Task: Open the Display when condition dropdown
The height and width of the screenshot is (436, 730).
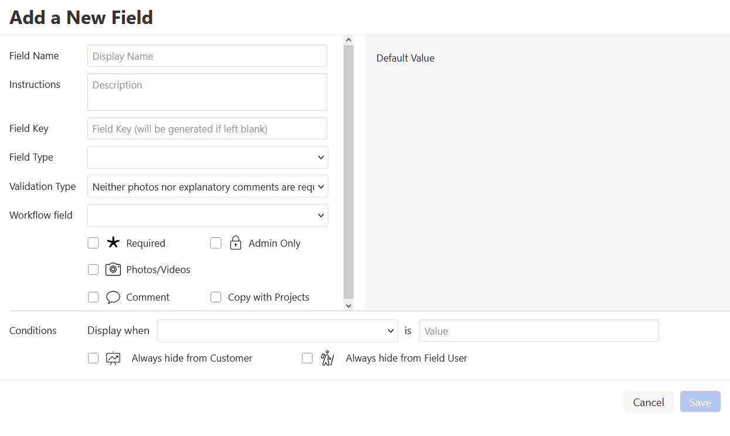Action: tap(277, 331)
